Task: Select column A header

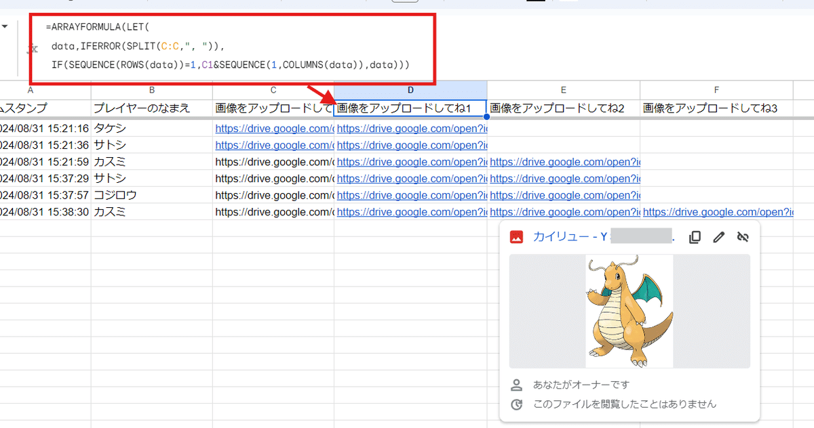Action: click(45, 89)
